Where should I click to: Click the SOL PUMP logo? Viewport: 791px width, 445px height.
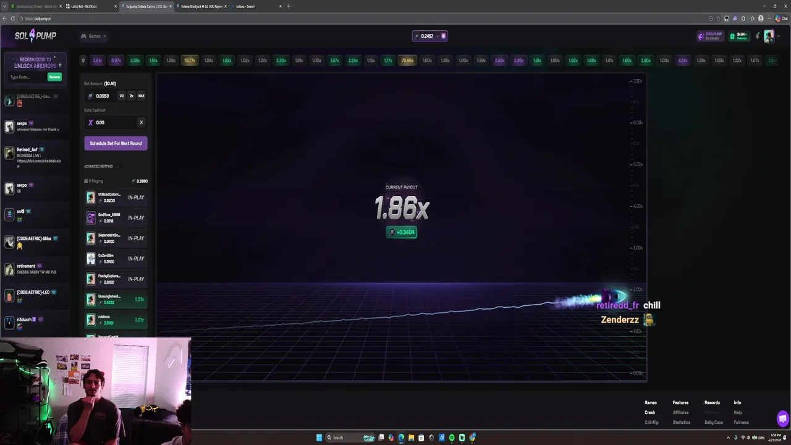point(35,36)
